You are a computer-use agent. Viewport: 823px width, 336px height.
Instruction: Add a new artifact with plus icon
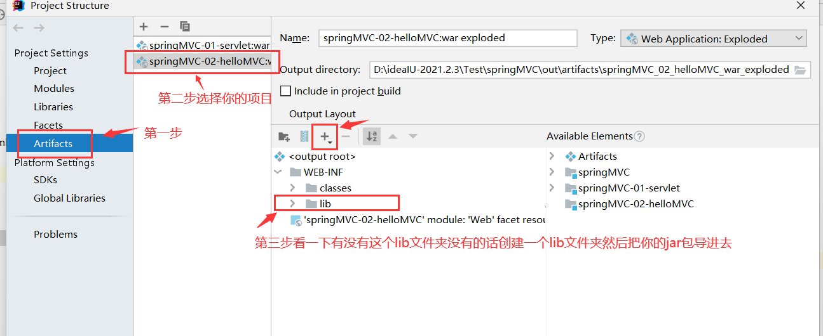pos(144,27)
